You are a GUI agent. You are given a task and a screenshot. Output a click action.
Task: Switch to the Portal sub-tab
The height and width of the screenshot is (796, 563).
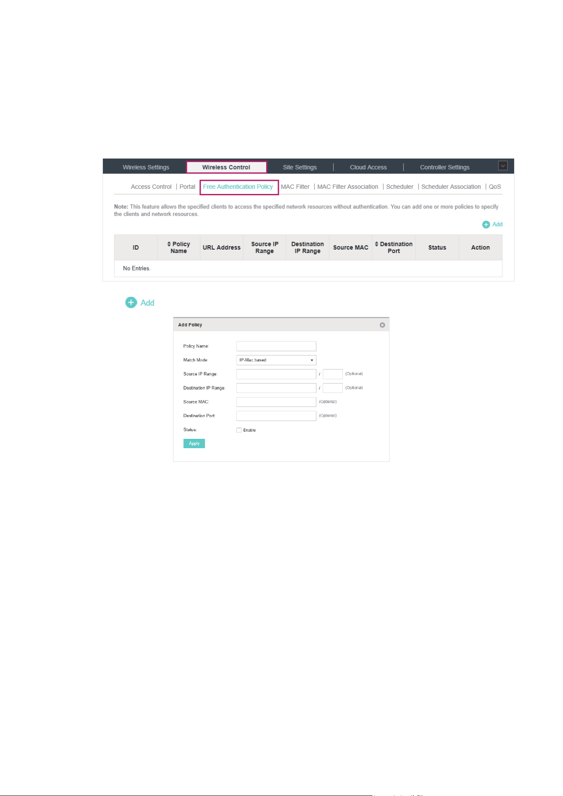187,187
